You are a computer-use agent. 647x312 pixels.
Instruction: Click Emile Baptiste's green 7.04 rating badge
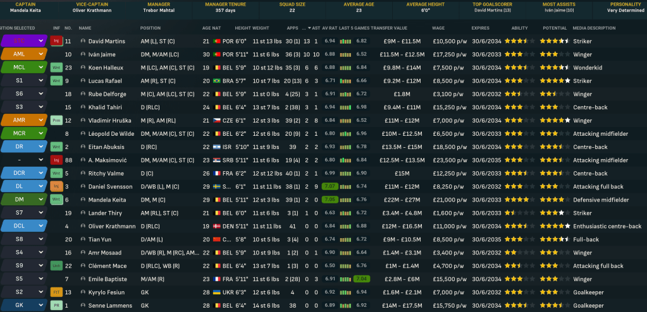(x=361, y=279)
